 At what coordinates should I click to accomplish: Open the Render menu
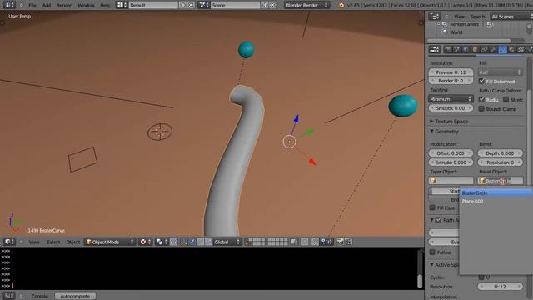(64, 6)
